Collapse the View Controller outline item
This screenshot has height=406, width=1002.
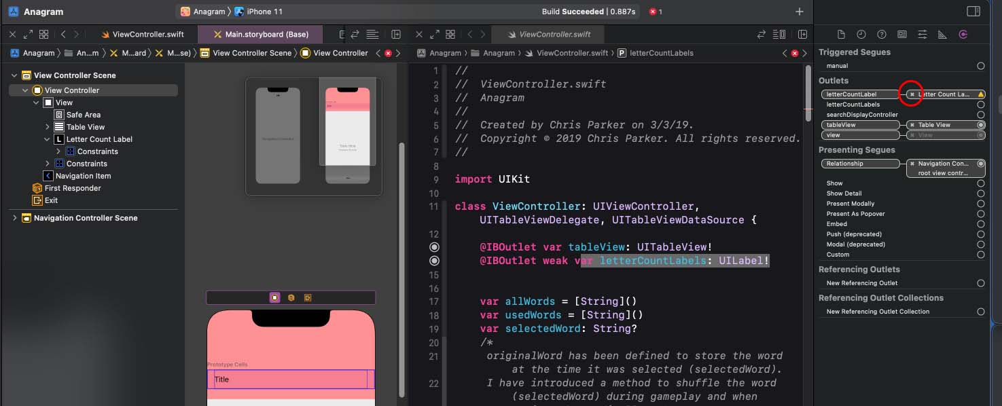click(x=25, y=90)
